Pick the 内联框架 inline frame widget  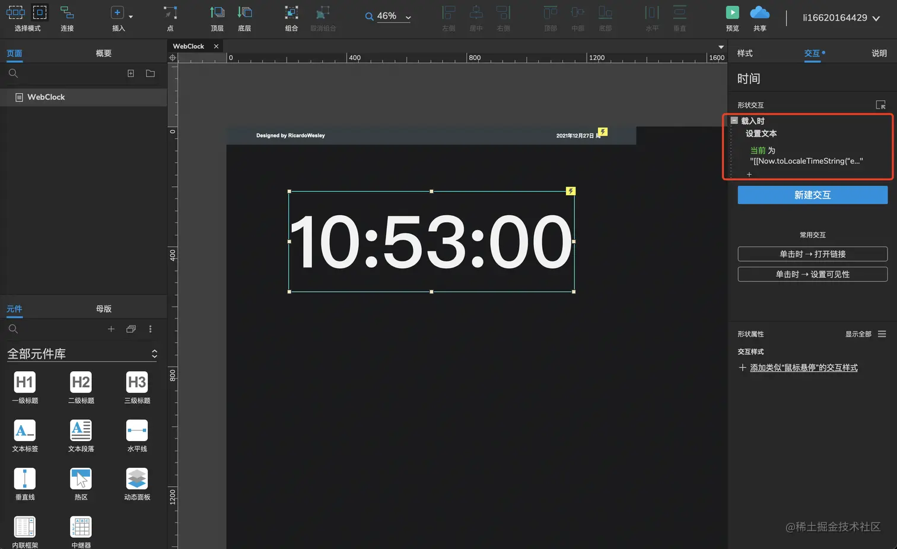click(x=25, y=532)
